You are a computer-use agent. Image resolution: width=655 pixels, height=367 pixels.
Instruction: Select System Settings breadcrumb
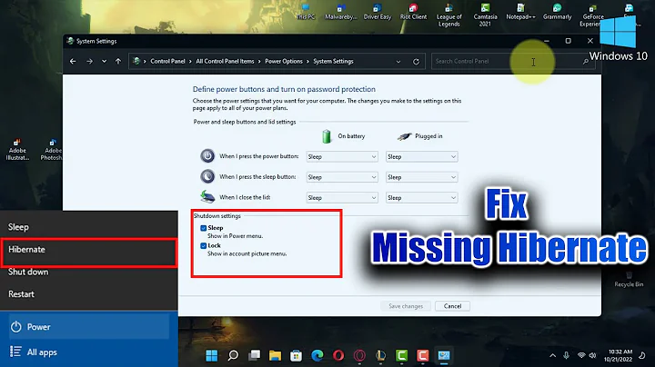[x=333, y=61]
